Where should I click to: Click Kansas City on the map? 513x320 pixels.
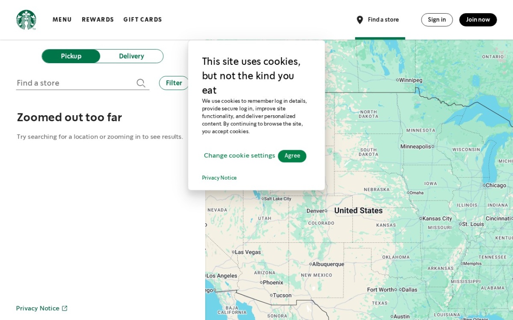pyautogui.click(x=437, y=218)
